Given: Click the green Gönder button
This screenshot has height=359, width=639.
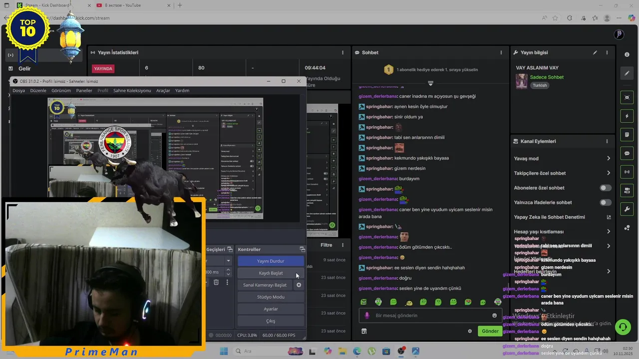Looking at the screenshot, I should [490, 331].
